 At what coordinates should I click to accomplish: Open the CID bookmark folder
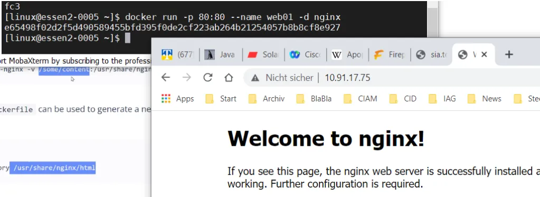[403, 98]
